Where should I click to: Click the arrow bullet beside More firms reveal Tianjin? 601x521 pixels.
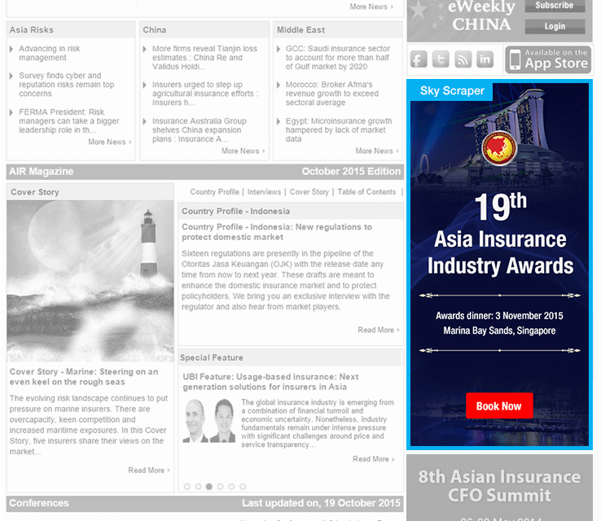144,49
